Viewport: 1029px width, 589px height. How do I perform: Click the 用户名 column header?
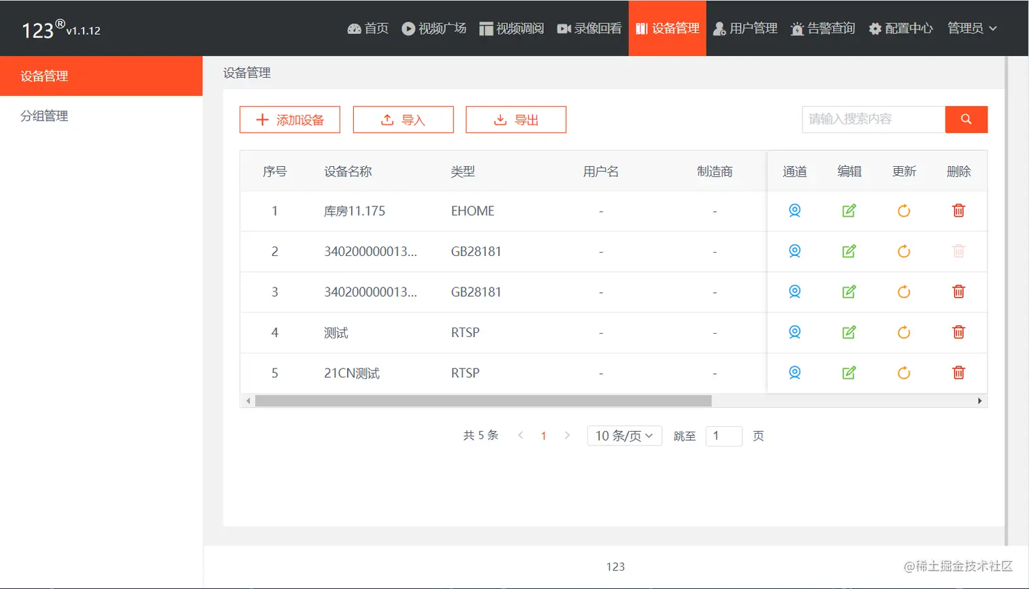tap(601, 172)
